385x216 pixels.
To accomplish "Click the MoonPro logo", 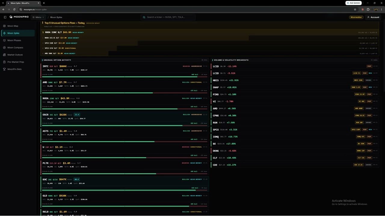I will click(x=19, y=17).
